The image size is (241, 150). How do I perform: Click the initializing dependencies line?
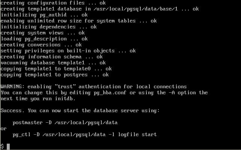coord(48,27)
